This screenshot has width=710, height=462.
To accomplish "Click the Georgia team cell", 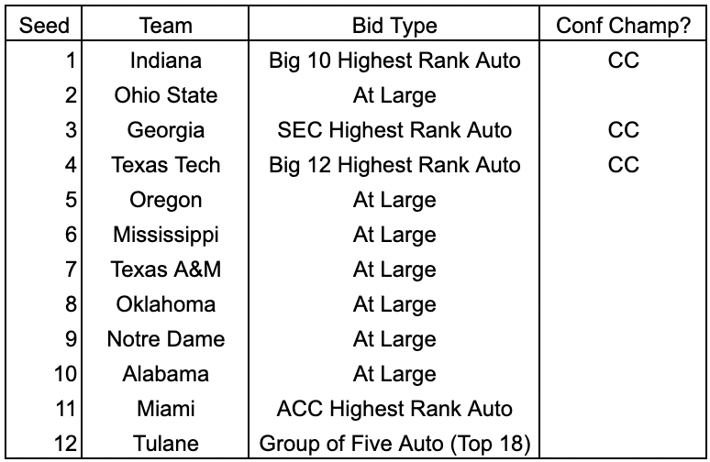I will [x=166, y=130].
